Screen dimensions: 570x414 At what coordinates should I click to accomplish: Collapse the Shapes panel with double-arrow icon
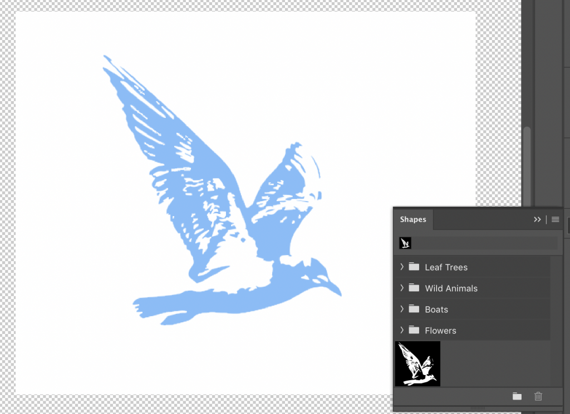537,219
